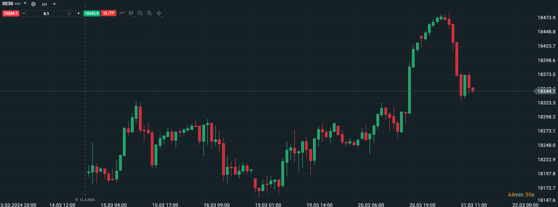The height and width of the screenshot is (207, 558).
Task: Zoom out the chart with magnifier
Action: click(x=140, y=13)
